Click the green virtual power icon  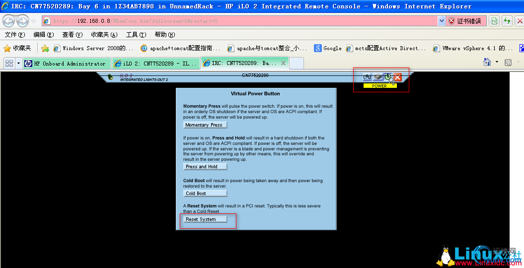coord(387,77)
